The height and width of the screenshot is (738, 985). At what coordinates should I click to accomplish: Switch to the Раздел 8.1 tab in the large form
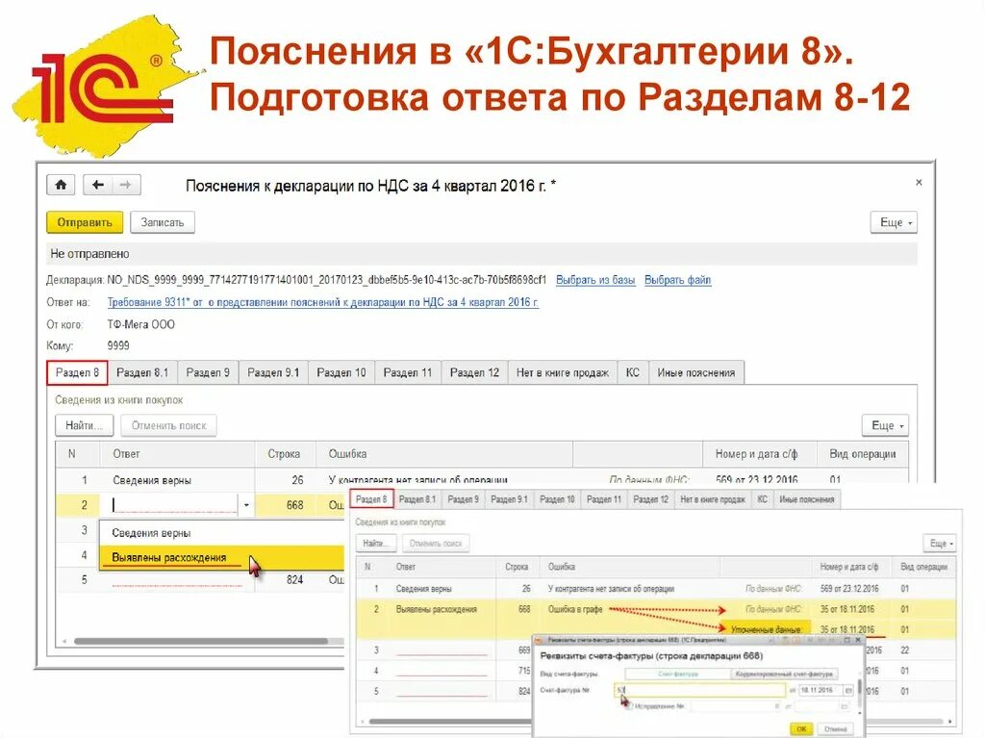point(142,372)
